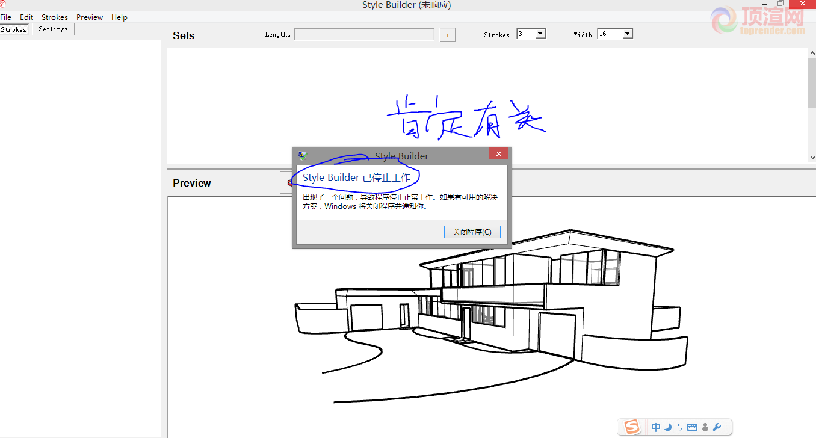816x438 pixels.
Task: Click the 'Sets' panel heading
Action: [184, 35]
